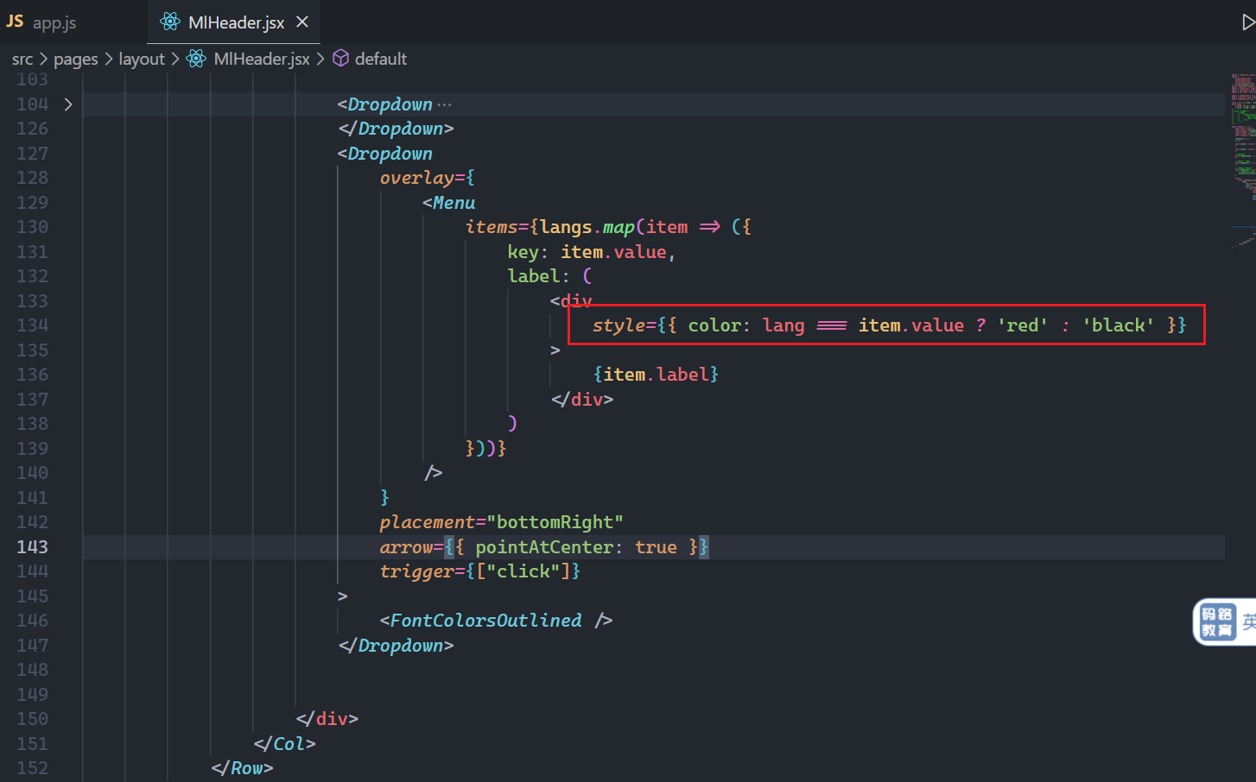1256x782 pixels.
Task: Close the MlHeader.jsx tab
Action: click(302, 22)
